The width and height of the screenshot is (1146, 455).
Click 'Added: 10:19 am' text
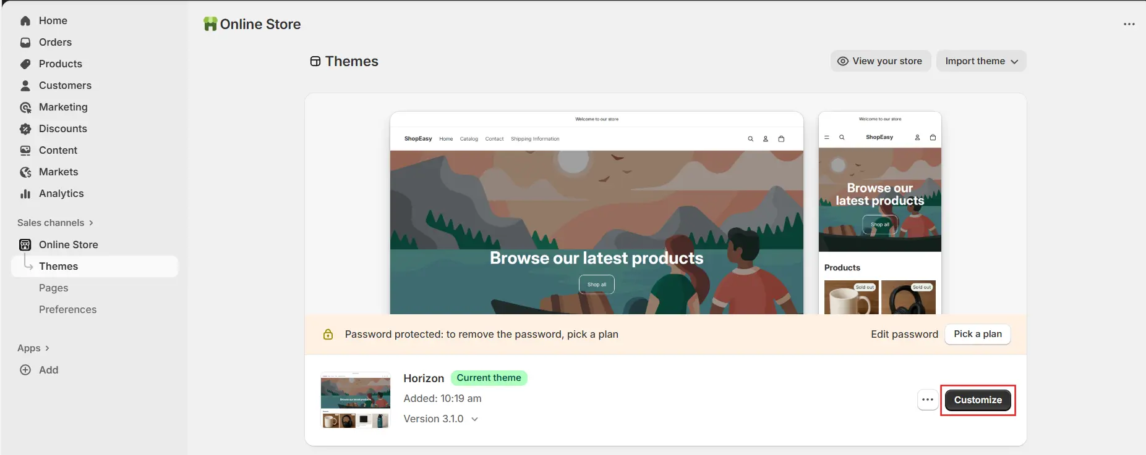(x=442, y=399)
